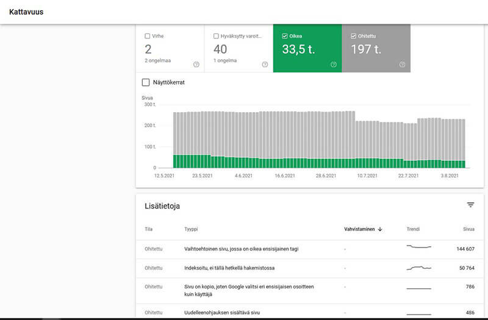Open the Uudelleenohjauksen sisältävä sivu row

[222, 313]
